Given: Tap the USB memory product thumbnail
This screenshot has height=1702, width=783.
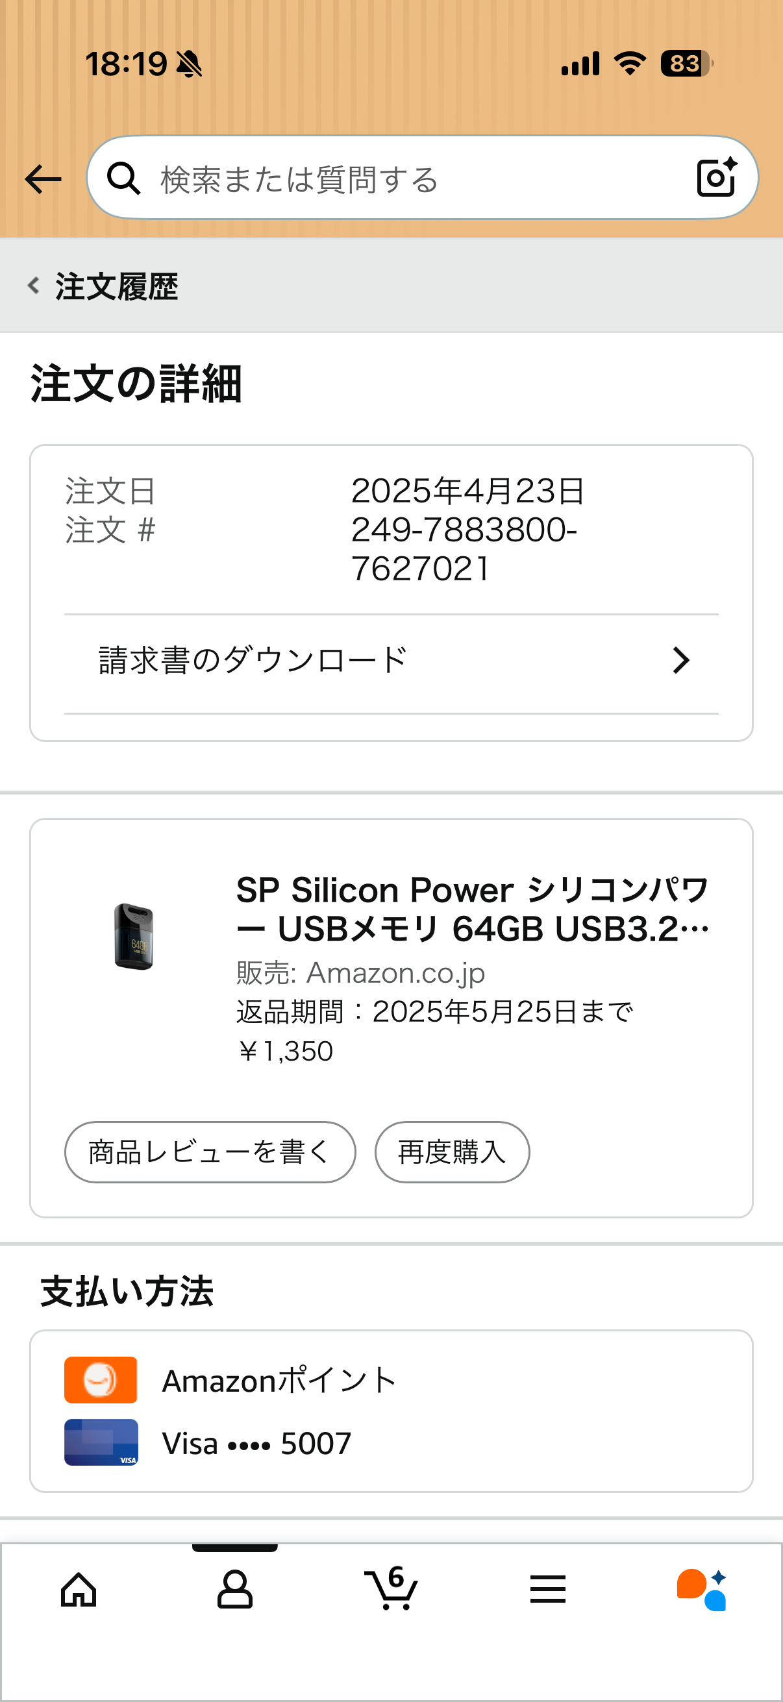Looking at the screenshot, I should (x=134, y=935).
